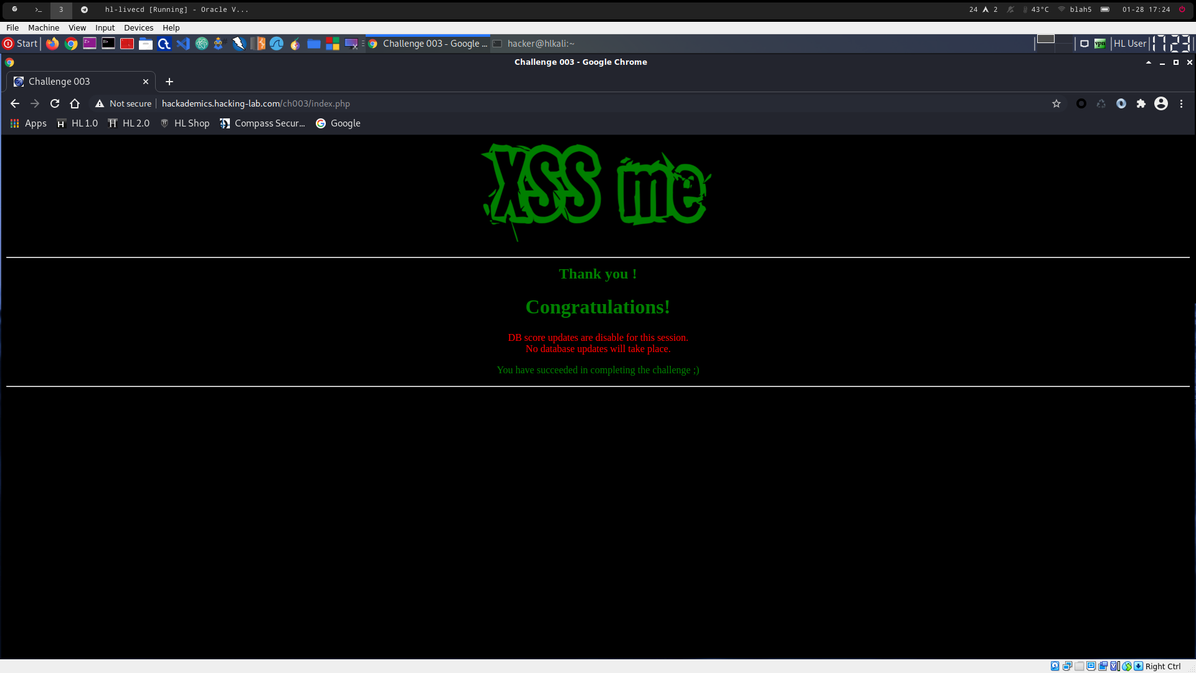Open HL Shop bookmark
The height and width of the screenshot is (673, 1196).
[x=185, y=123]
